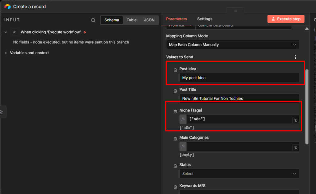Open the Status Select dropdown

(x=239, y=174)
